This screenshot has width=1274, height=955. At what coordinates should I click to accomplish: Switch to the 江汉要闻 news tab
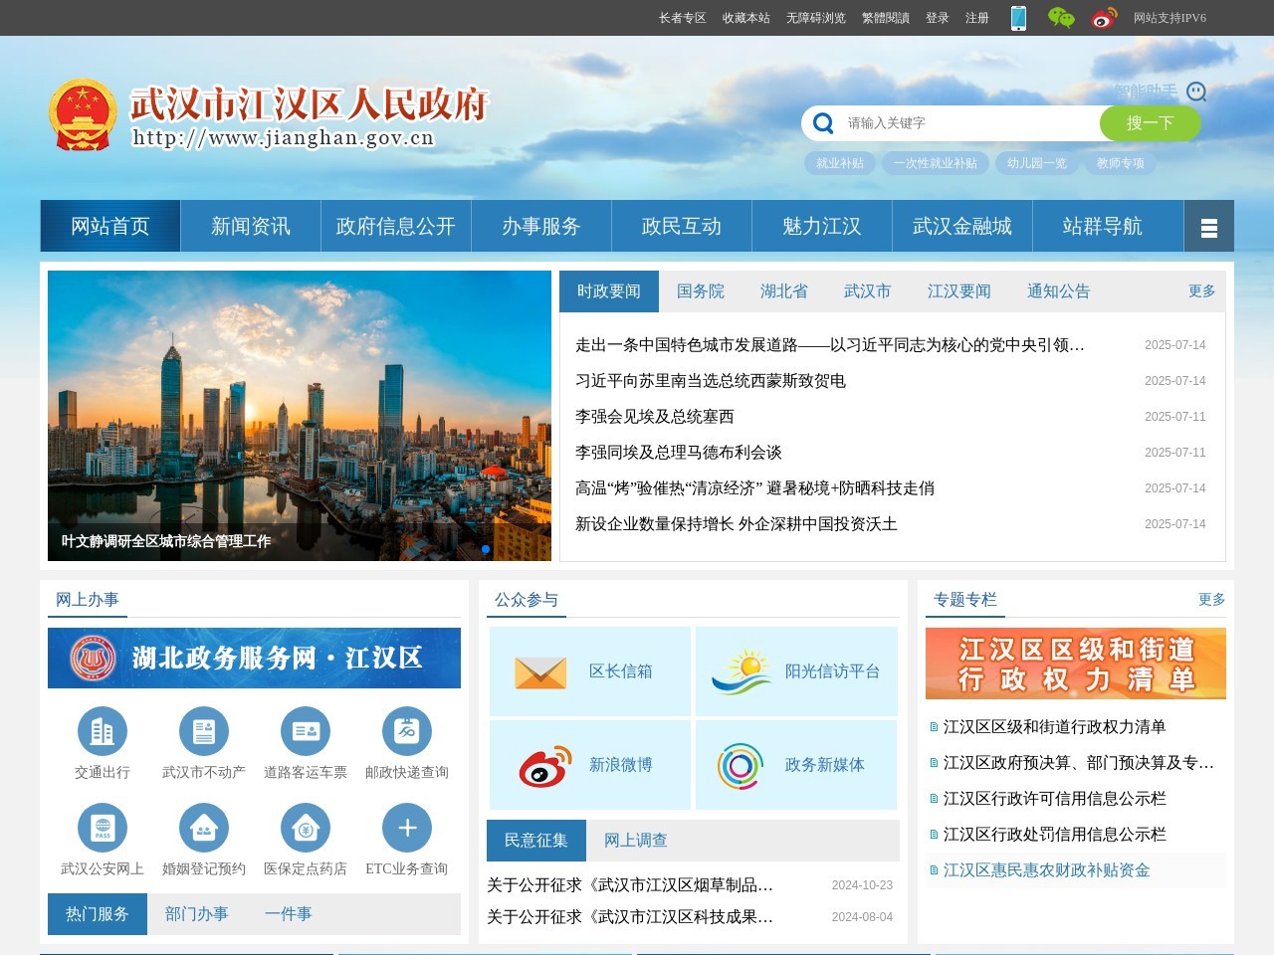959,291
